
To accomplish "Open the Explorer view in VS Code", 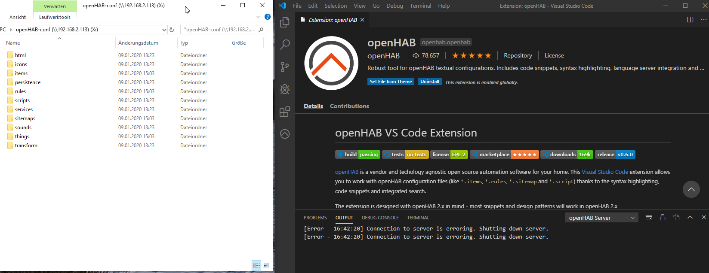I will (x=285, y=22).
